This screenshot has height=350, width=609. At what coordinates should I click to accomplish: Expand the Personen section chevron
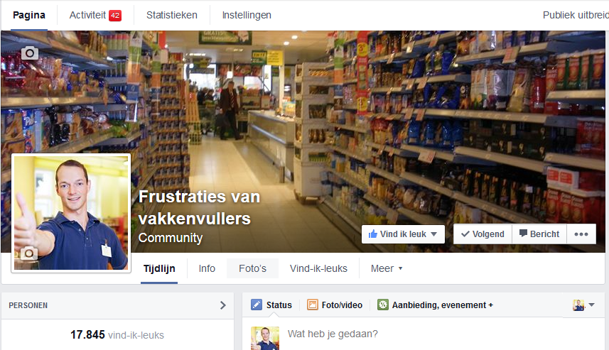click(x=223, y=305)
